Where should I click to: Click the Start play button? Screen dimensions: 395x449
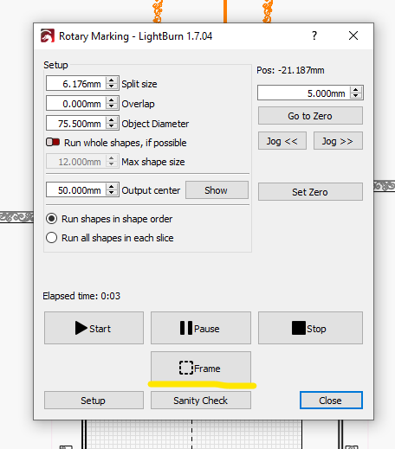[x=94, y=328]
